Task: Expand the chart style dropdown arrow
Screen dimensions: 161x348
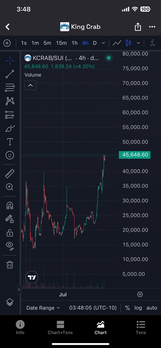Action: click(138, 43)
